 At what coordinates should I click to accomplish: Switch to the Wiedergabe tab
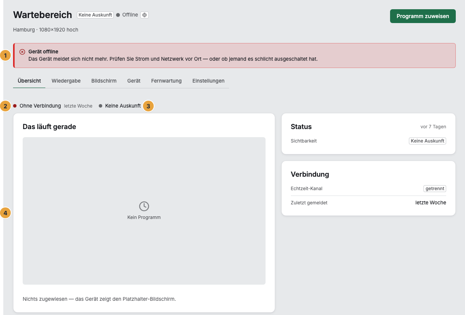point(66,81)
